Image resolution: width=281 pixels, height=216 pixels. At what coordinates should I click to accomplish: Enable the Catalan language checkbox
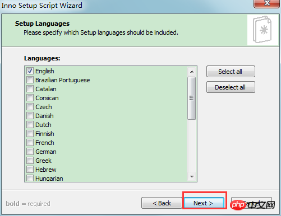pos(30,89)
